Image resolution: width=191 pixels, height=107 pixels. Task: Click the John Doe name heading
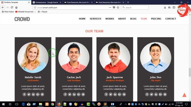[155, 77]
